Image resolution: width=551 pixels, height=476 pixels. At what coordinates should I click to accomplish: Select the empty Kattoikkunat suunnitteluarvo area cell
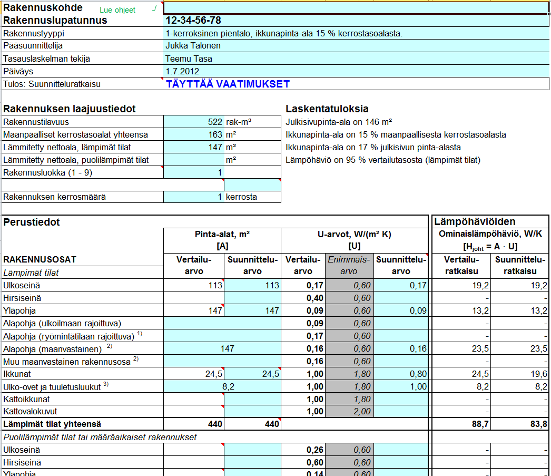(x=253, y=399)
